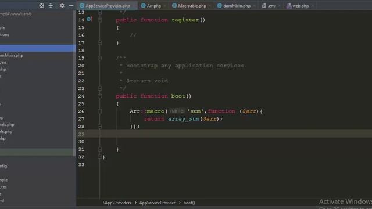Click boot fold end marker on line 31

click(x=99, y=149)
